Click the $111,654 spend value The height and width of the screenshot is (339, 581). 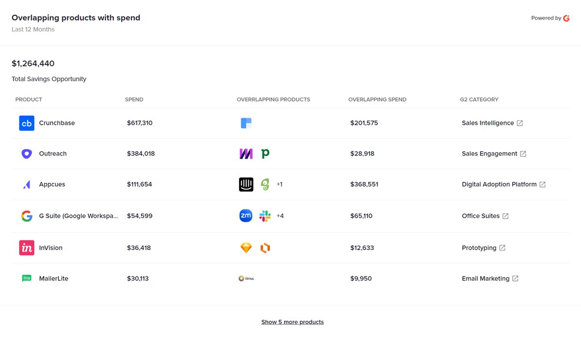(139, 184)
